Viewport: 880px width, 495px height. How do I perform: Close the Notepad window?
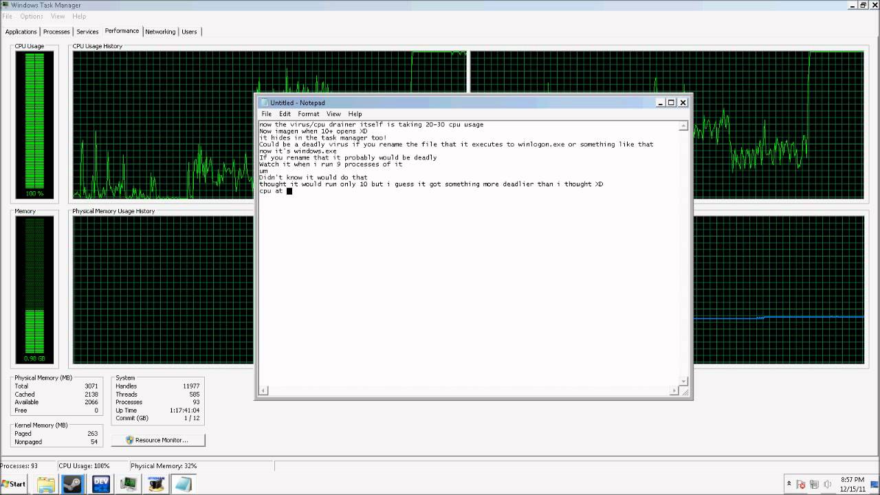point(683,102)
